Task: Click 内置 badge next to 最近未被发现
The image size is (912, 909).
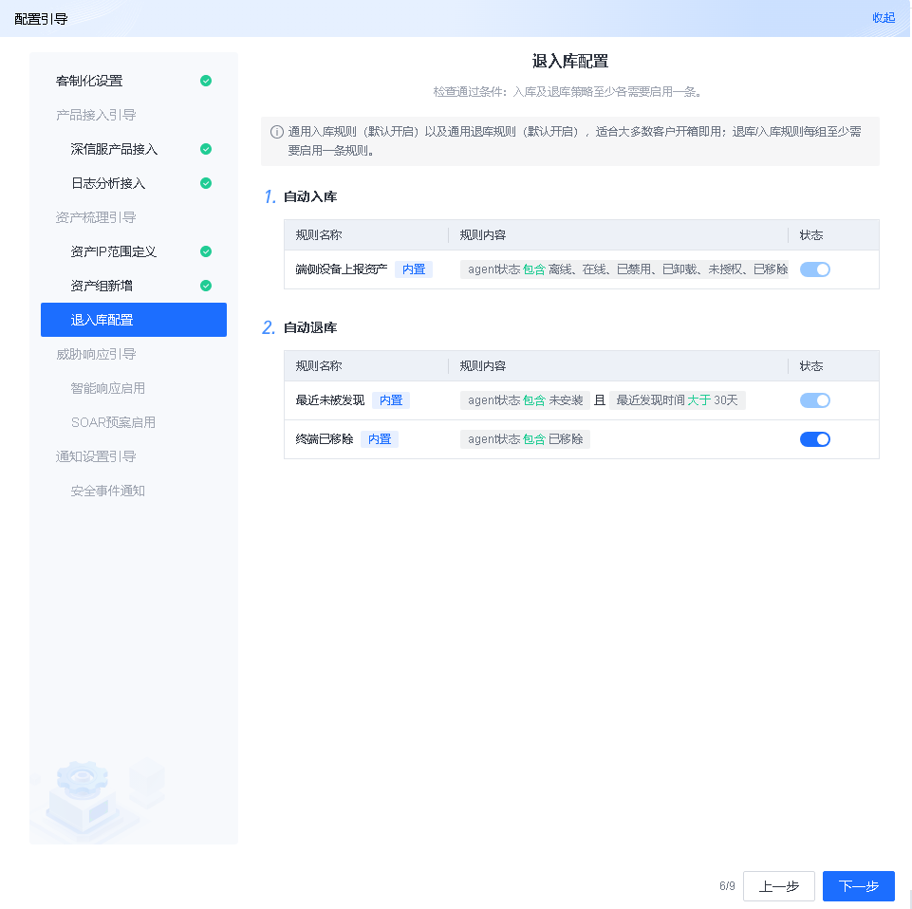Action: [391, 399]
